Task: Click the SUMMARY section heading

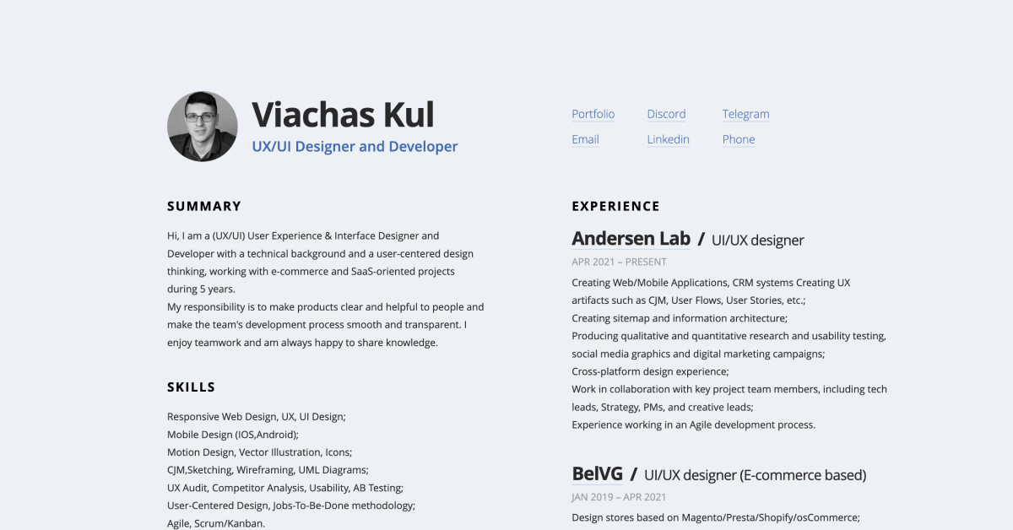Action: point(204,206)
